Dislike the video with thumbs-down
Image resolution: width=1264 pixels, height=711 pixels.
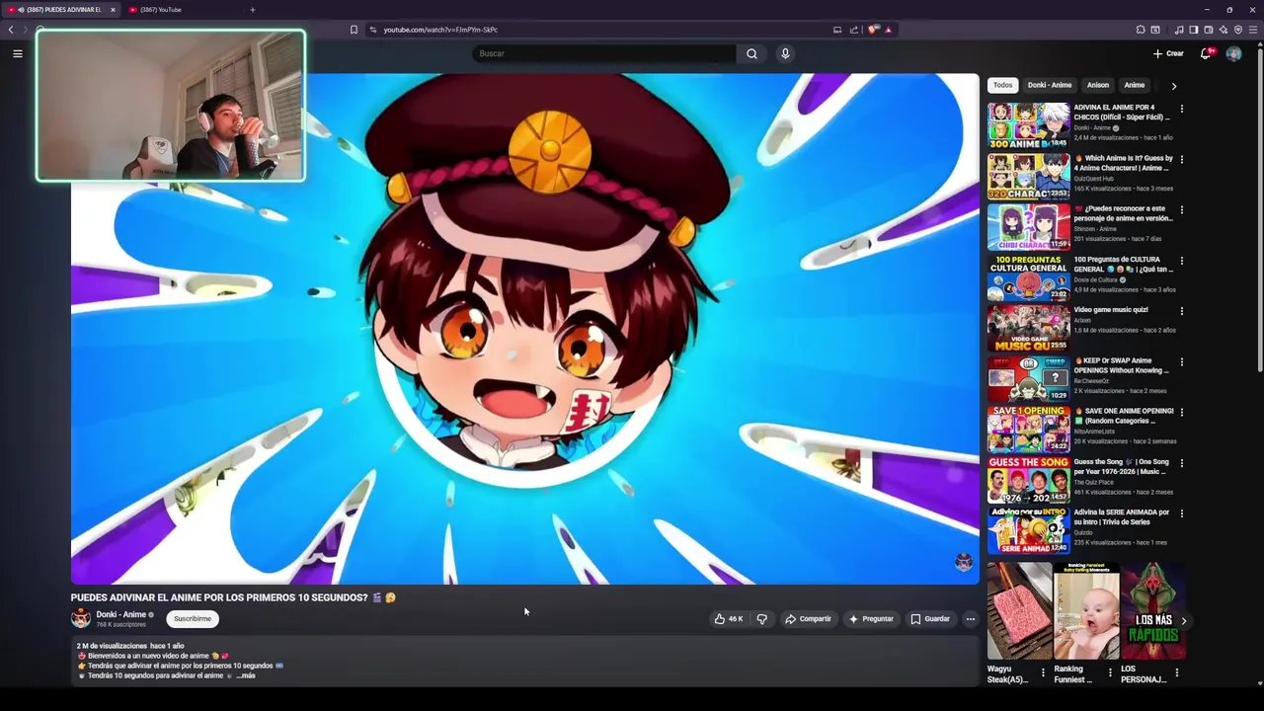pyautogui.click(x=761, y=619)
